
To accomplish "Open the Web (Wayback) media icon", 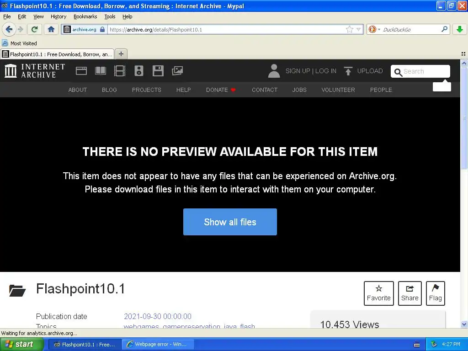I will tap(81, 71).
